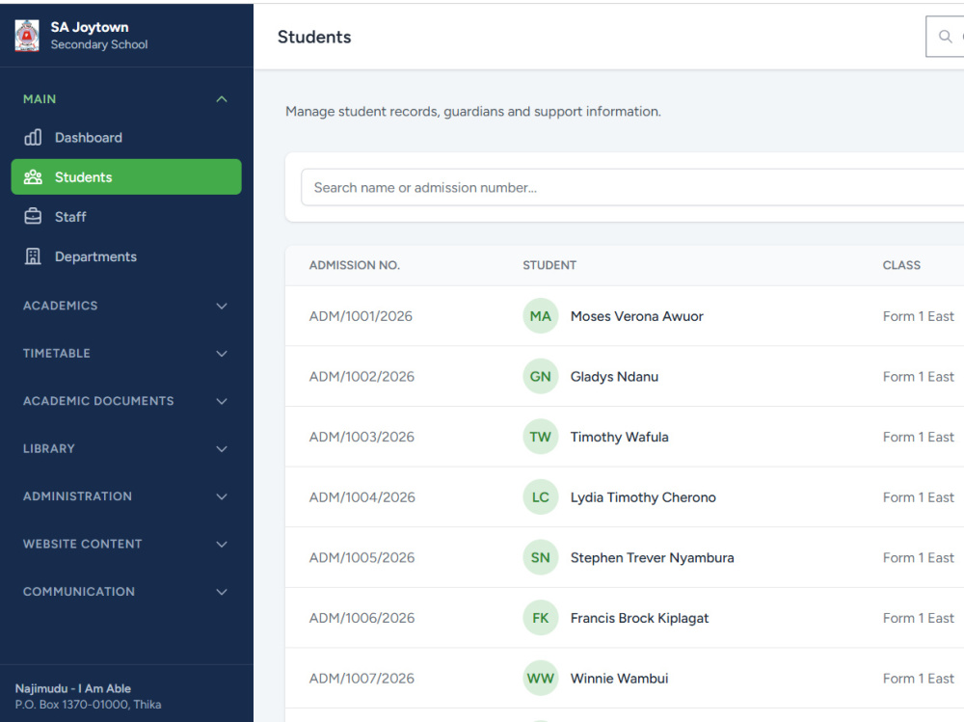Click the MA avatar for Moses Verona Awuor
The height and width of the screenshot is (722, 964).
541,316
